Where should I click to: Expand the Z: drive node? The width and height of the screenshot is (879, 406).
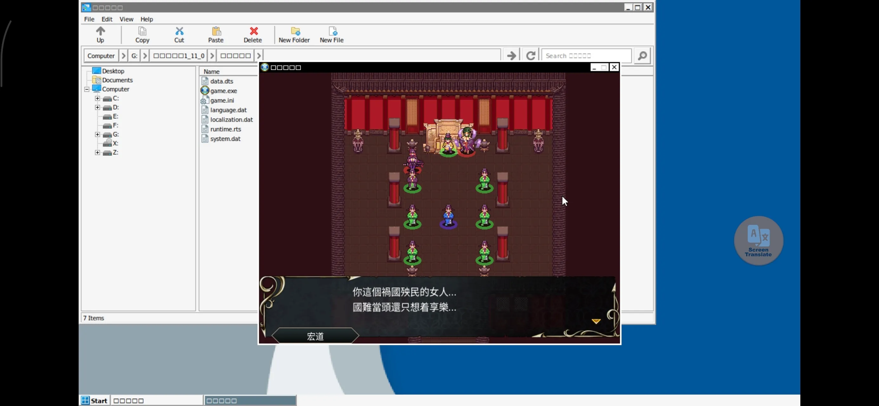tap(98, 153)
